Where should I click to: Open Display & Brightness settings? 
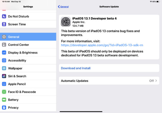pos(28,53)
